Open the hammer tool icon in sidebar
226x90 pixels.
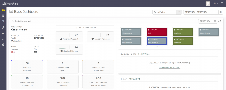coord(3,27)
